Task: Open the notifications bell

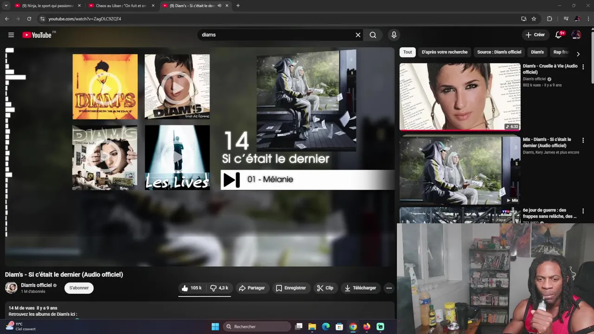Action: [559, 35]
